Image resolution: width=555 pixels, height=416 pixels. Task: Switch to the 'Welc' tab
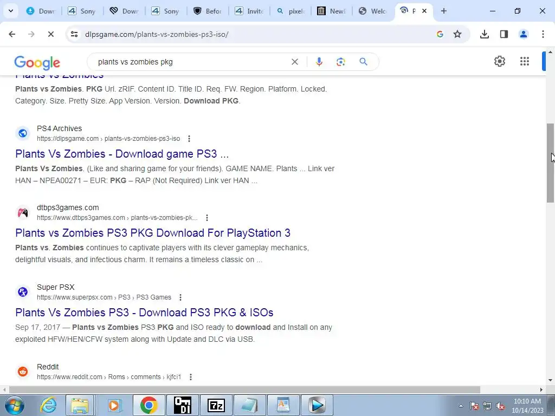(x=373, y=11)
